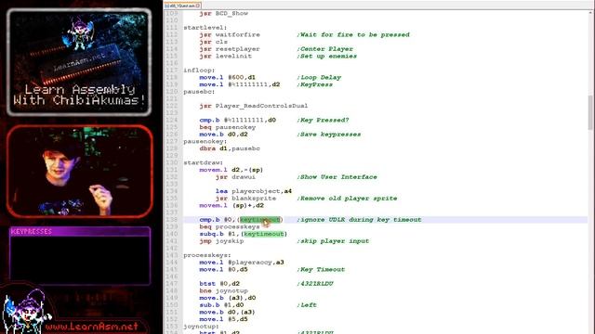Viewport: 595px width, 334px height.
Task: Click the ';Center Player' comment
Action: point(324,49)
